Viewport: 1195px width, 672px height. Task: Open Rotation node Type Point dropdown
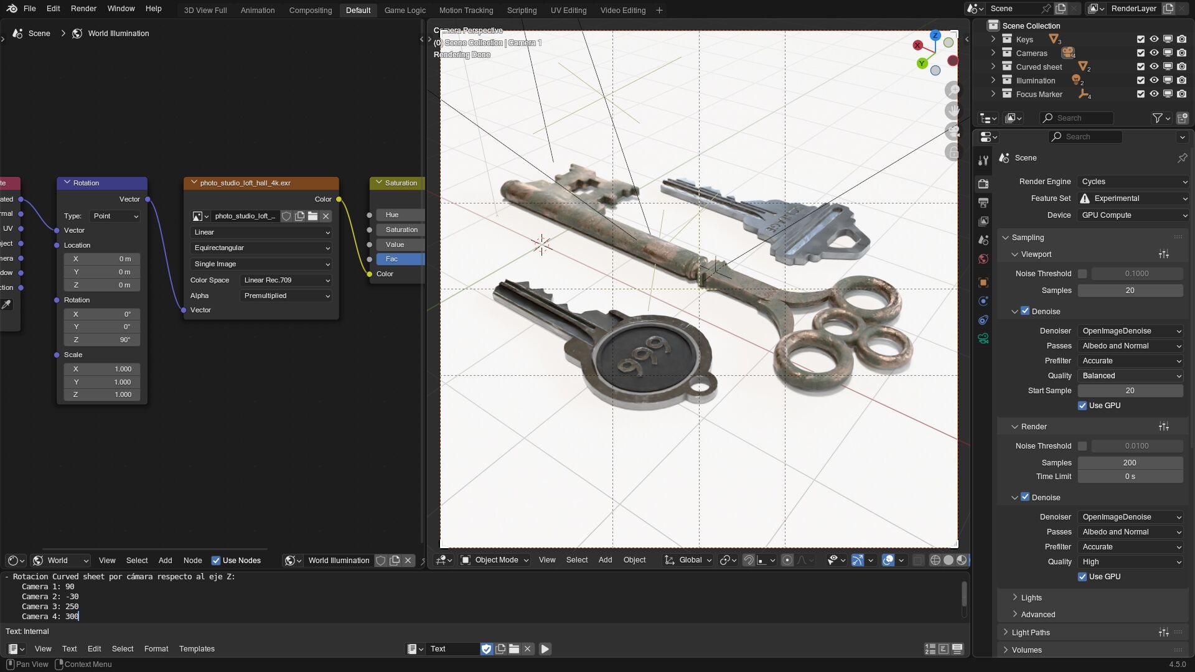(x=115, y=216)
